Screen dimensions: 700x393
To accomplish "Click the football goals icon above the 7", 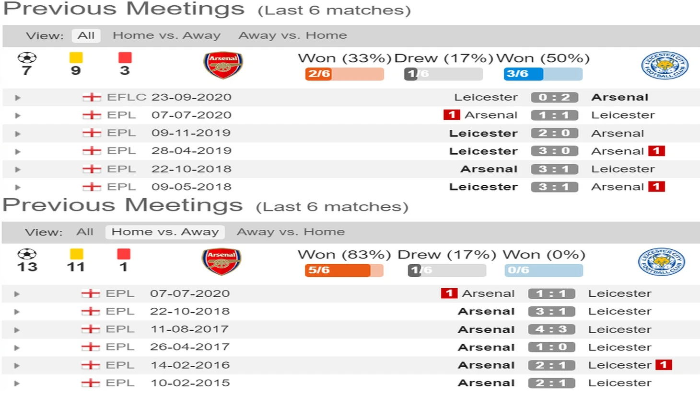I will point(27,58).
